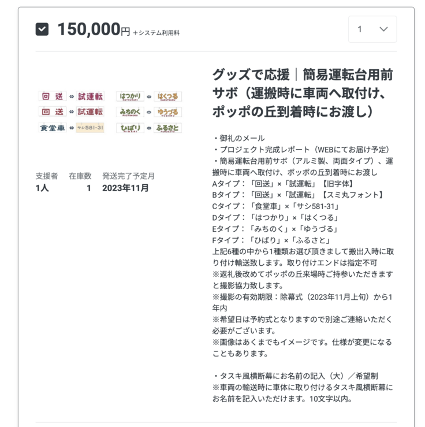Click the top-row 試運転 sign image

click(x=90, y=96)
